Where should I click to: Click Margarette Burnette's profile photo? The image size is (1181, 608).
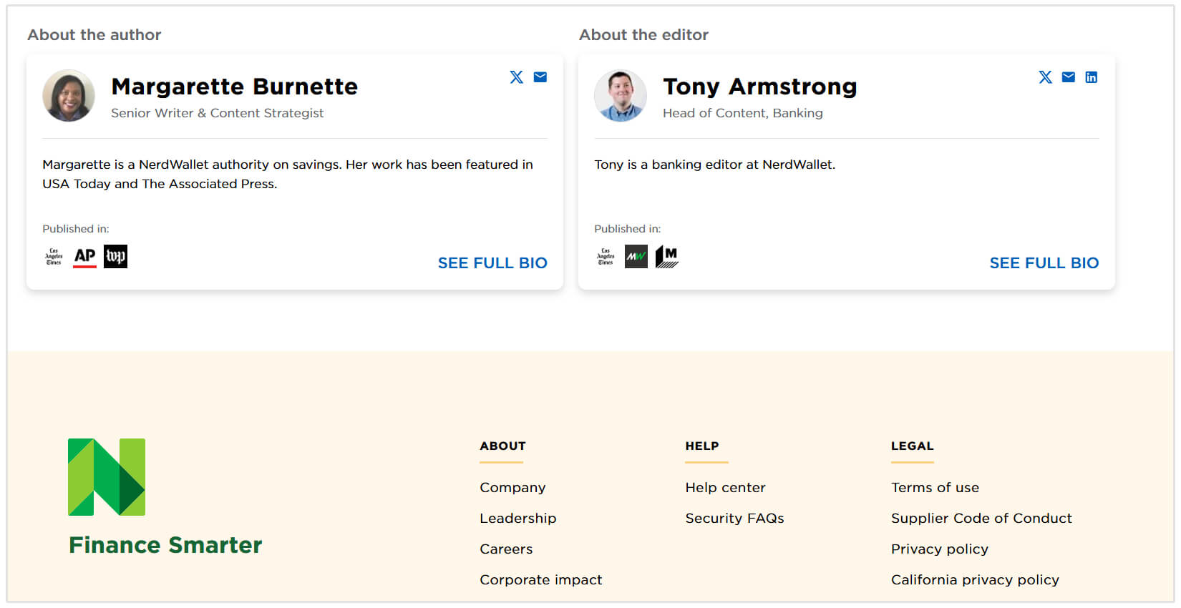pyautogui.click(x=69, y=96)
